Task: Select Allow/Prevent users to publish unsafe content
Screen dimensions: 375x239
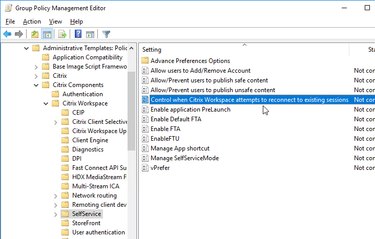Action: click(x=213, y=90)
